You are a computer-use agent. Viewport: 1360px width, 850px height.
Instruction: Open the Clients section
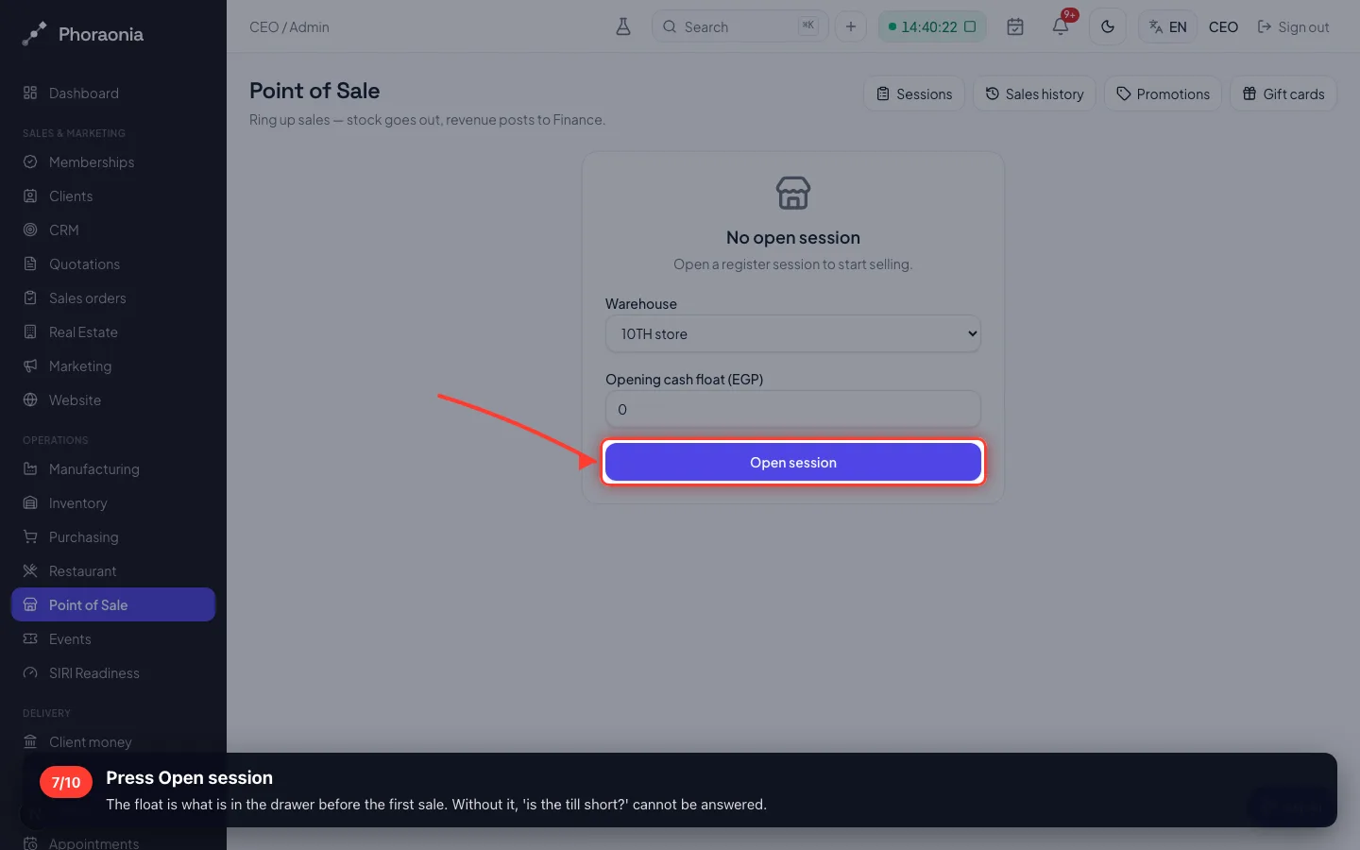[x=113, y=196]
